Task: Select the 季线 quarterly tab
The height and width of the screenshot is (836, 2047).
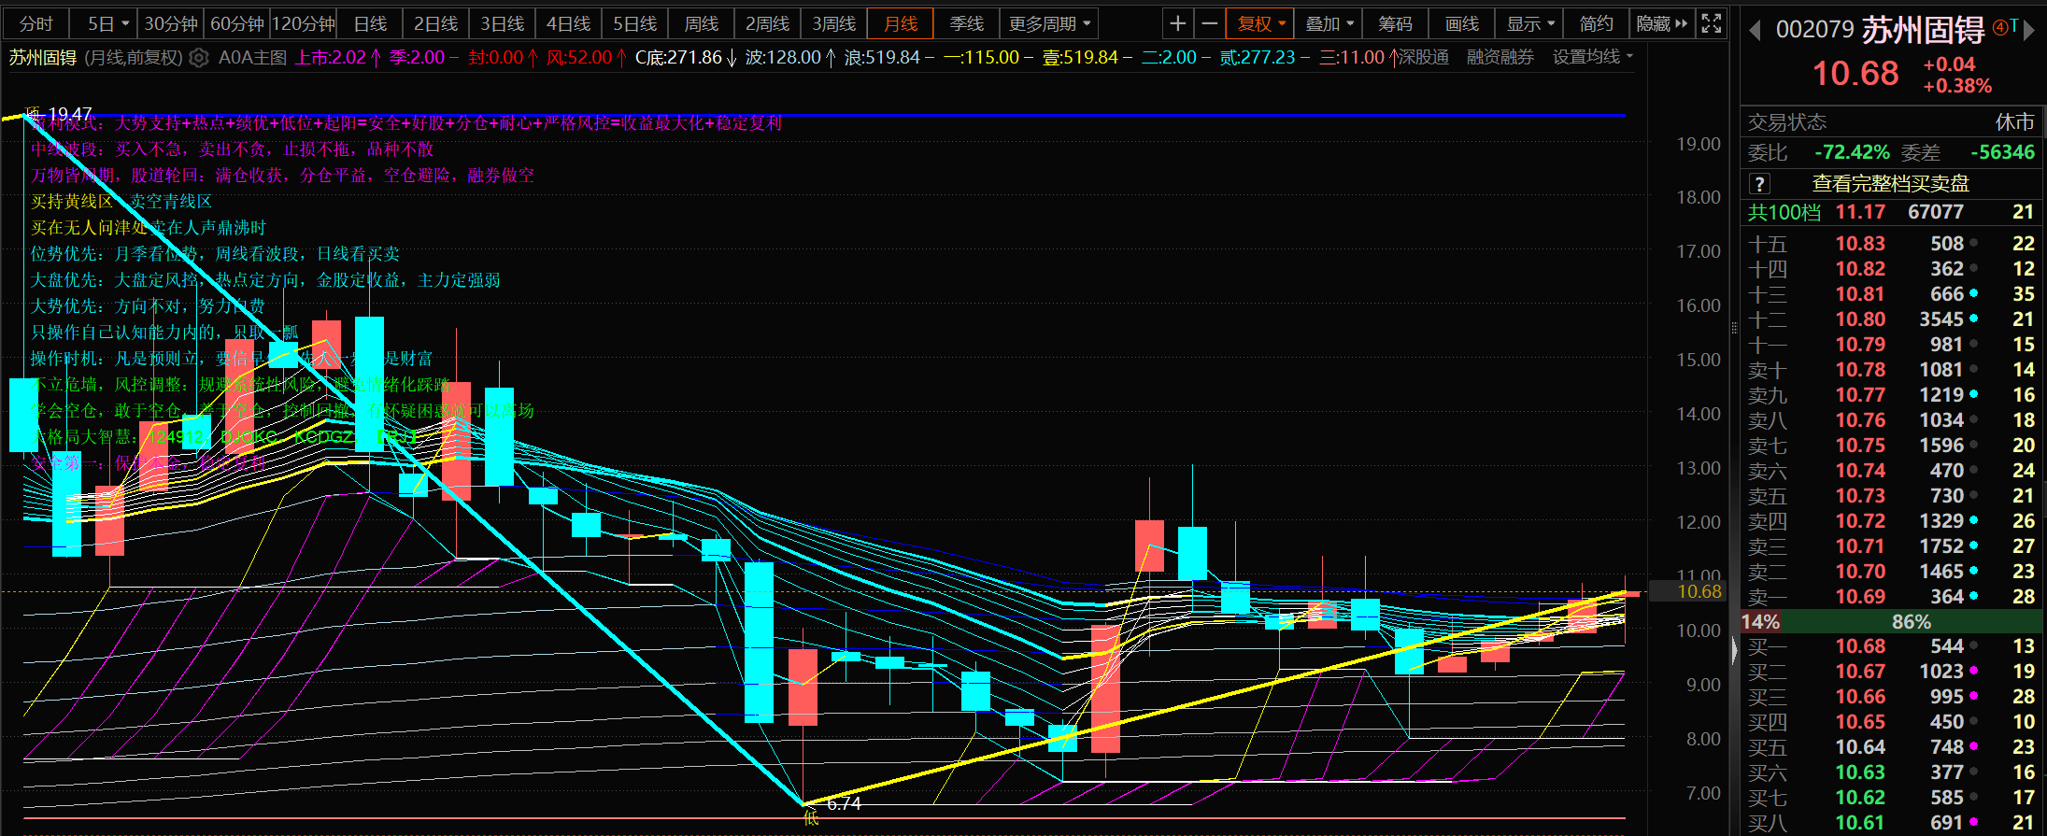Action: (967, 23)
